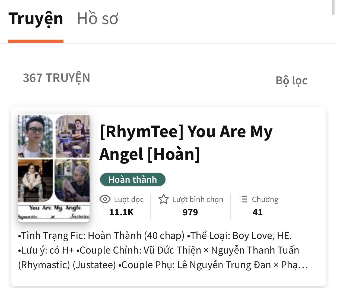This screenshot has height=288, width=337.
Task: Click the list icon beside Chương
Action: click(243, 199)
